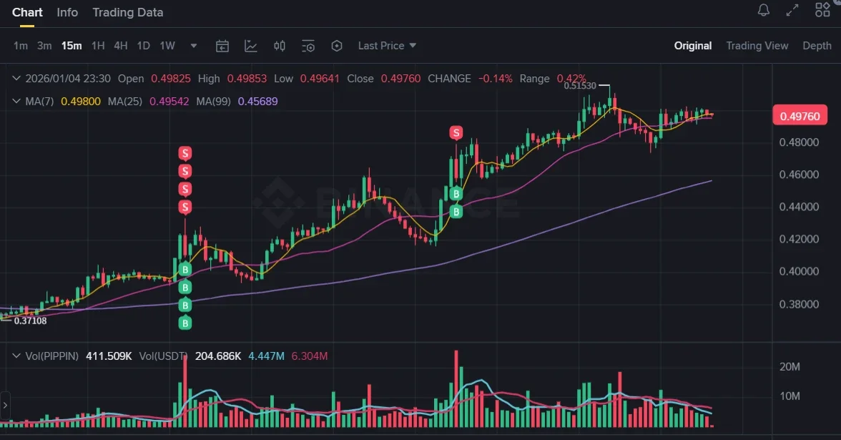Expand the left side panel arrow
The height and width of the screenshot is (440, 841).
[x=5, y=405]
